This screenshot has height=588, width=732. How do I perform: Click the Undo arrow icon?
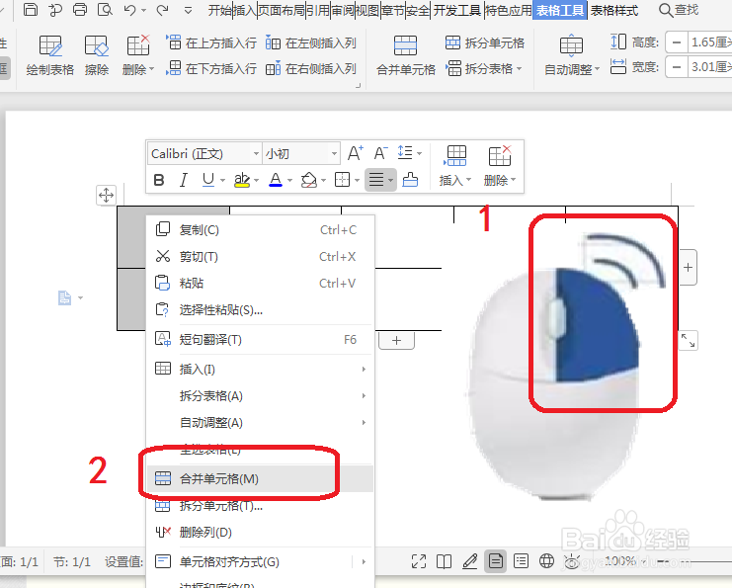[x=130, y=9]
